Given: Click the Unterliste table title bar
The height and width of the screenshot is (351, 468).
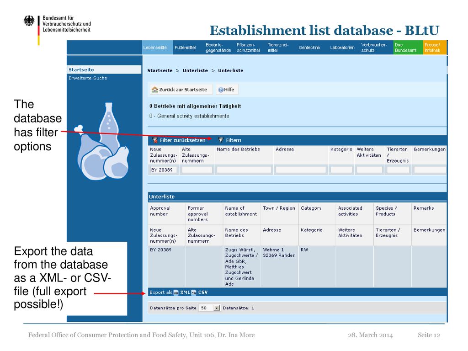Looking at the screenshot, I should point(297,197).
